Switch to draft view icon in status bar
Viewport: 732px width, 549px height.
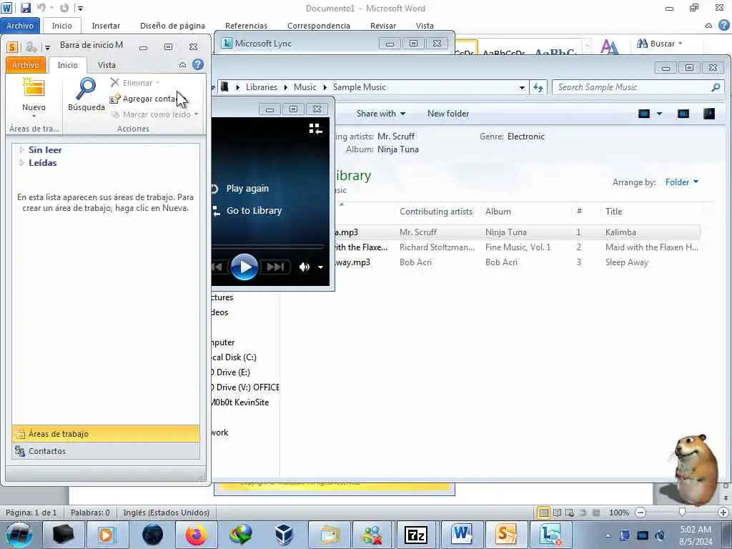click(x=596, y=513)
